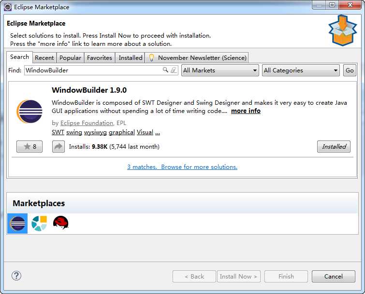365x294 pixels.
Task: Switch to the Popular tab
Action: point(70,57)
